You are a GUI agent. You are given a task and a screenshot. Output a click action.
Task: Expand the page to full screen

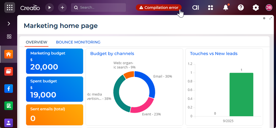pyautogui.click(x=270, y=18)
